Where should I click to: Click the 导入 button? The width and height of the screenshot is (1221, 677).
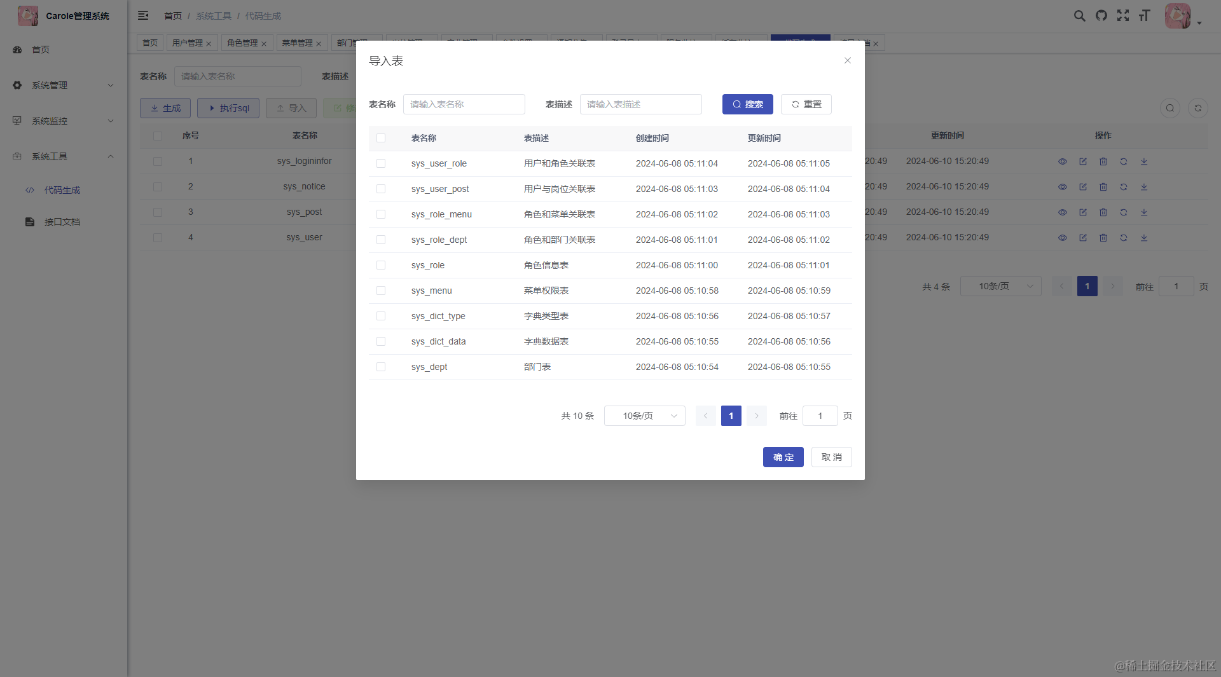pos(291,108)
